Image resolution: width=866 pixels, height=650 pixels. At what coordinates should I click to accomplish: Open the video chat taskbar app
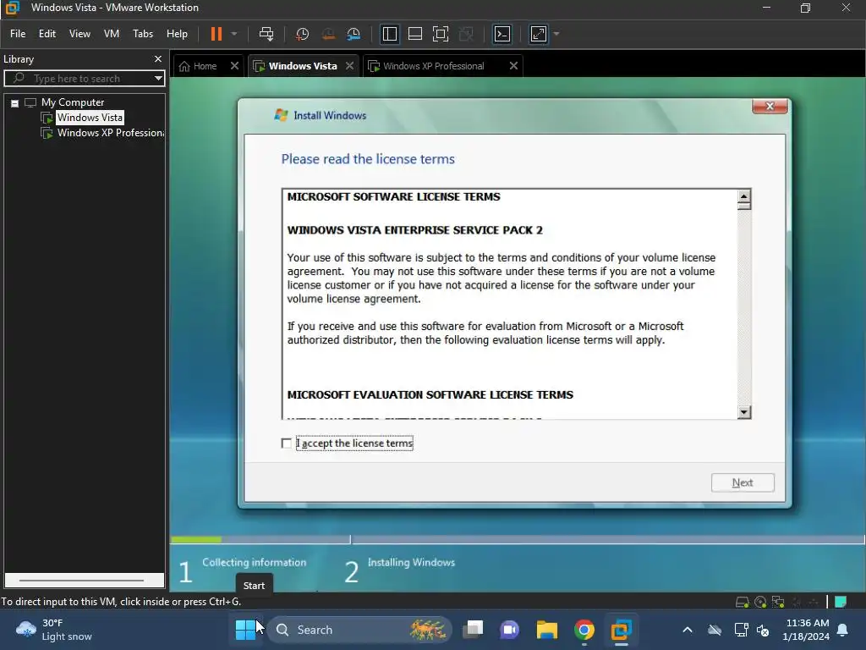510,630
